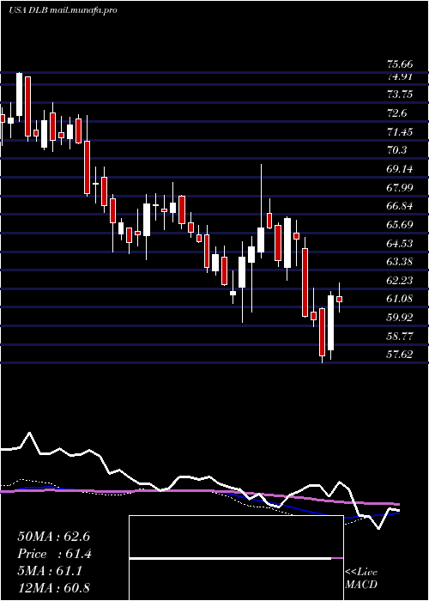The image size is (429, 601).
Task: Click the 69.14 price axis label
Action: coord(400,168)
